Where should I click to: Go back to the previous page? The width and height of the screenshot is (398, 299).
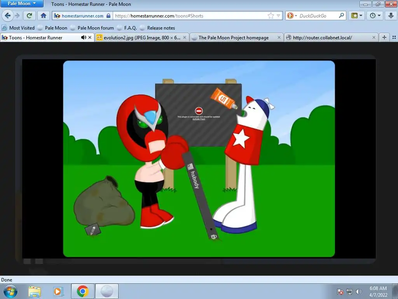(8, 16)
